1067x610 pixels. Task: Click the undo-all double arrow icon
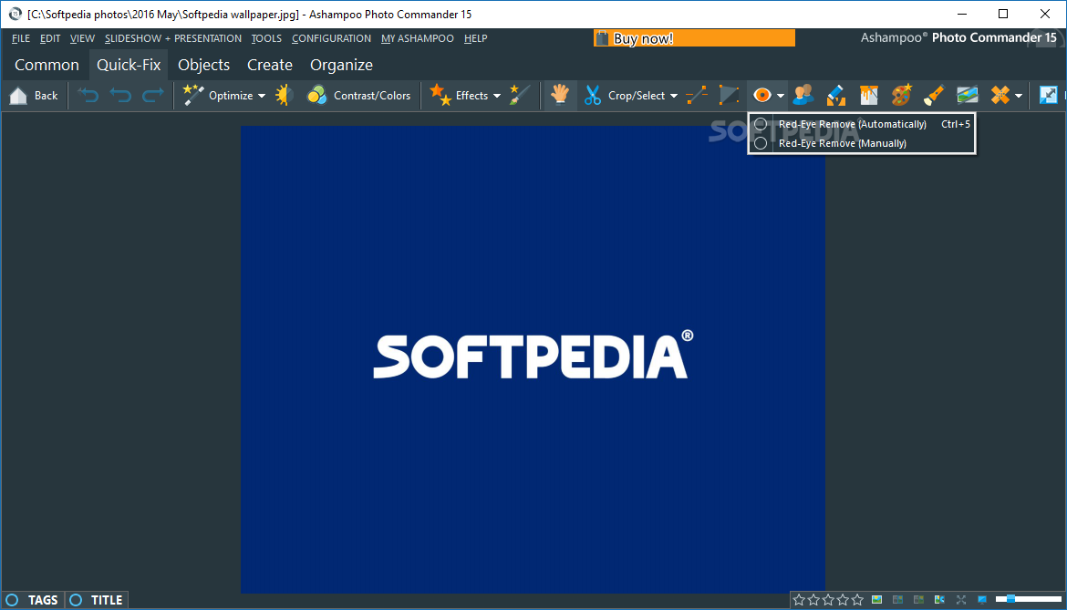88,95
